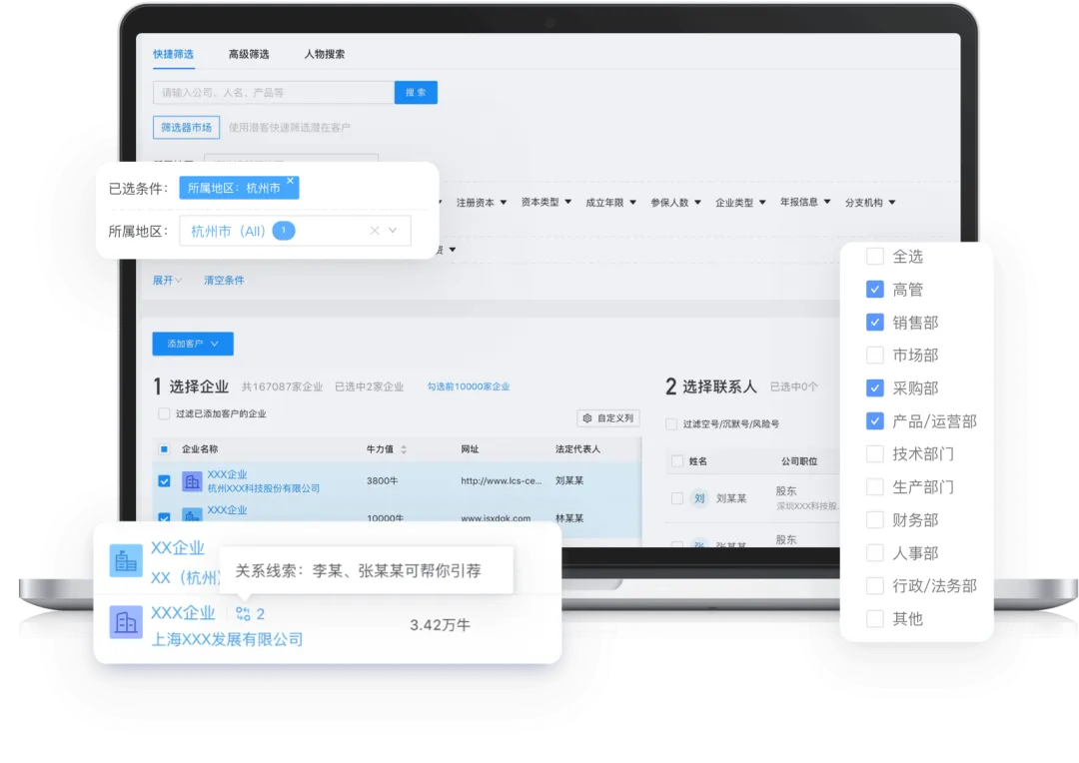The width and height of the screenshot is (1079, 763).
Task: Check the 生产部门 option
Action: pyautogui.click(x=874, y=487)
